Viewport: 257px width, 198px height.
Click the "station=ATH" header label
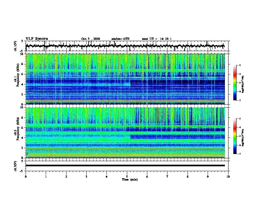point(120,39)
